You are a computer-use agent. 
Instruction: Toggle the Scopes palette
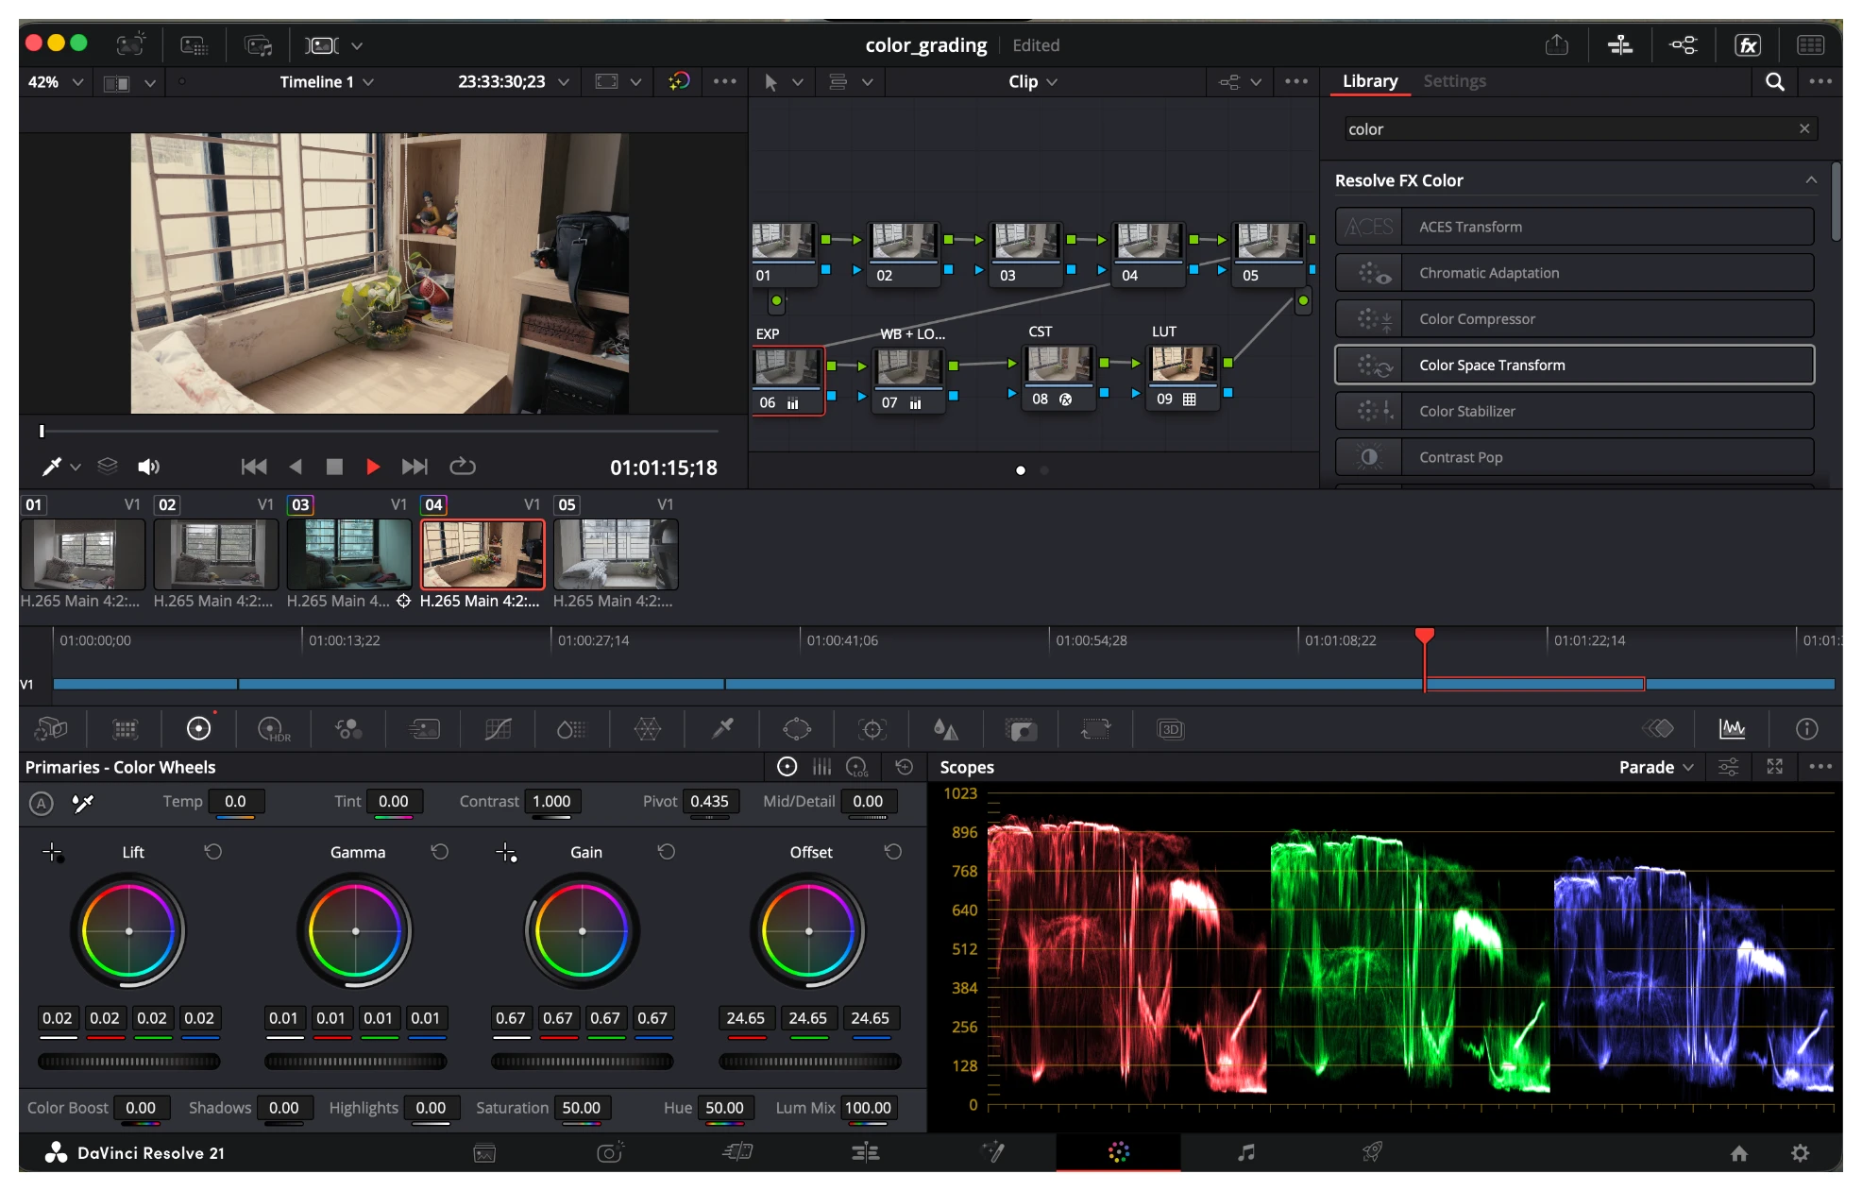tap(1732, 728)
